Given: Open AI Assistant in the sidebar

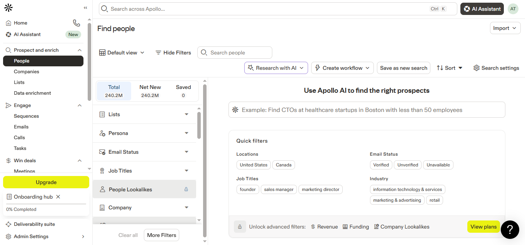Looking at the screenshot, I should click(27, 35).
